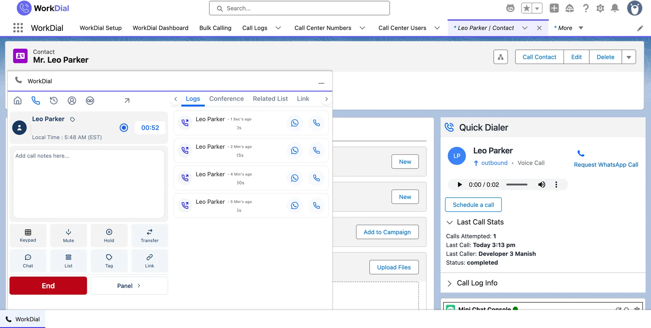
Task: Go to WorkDial softphone home icon
Action: tap(18, 101)
